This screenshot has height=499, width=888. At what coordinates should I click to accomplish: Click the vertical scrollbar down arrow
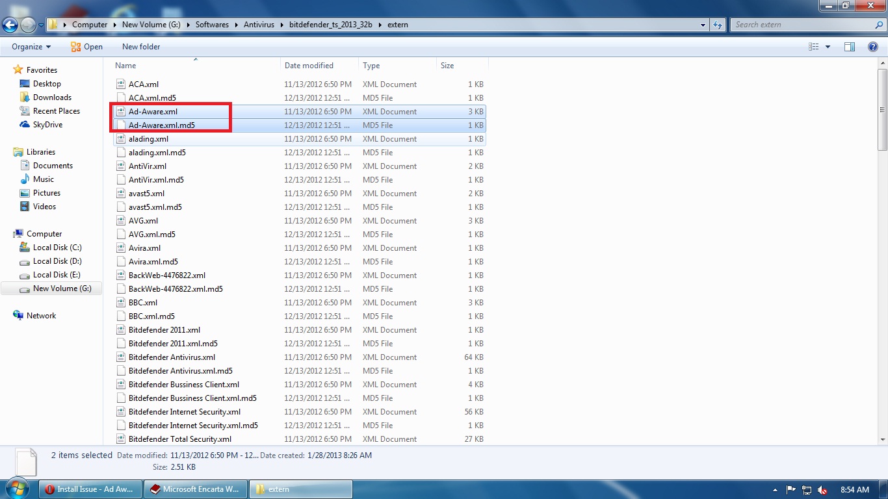pyautogui.click(x=883, y=440)
